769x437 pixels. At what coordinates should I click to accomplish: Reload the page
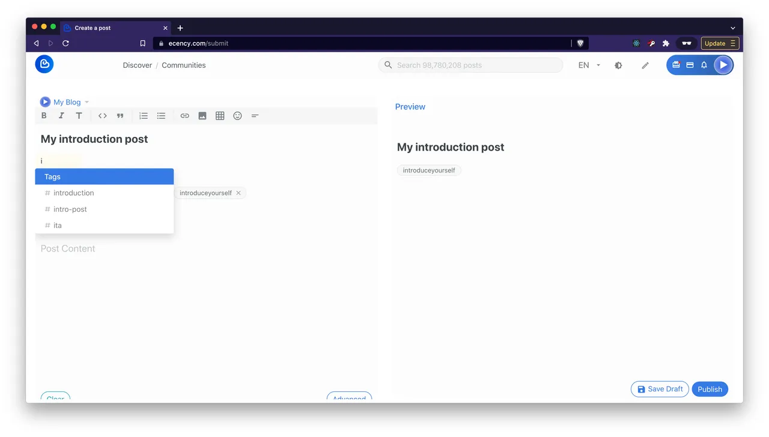(65, 43)
